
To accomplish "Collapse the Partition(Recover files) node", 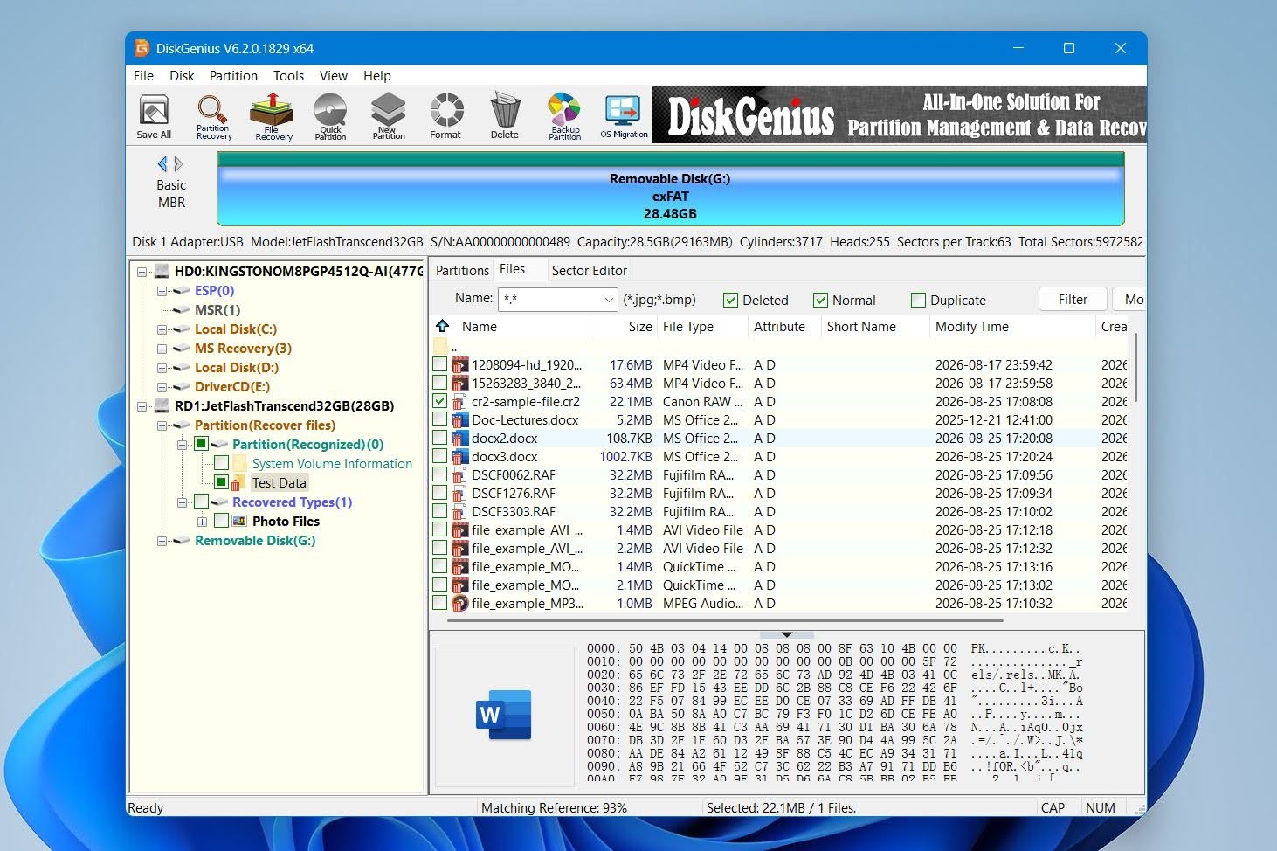I will [x=162, y=425].
